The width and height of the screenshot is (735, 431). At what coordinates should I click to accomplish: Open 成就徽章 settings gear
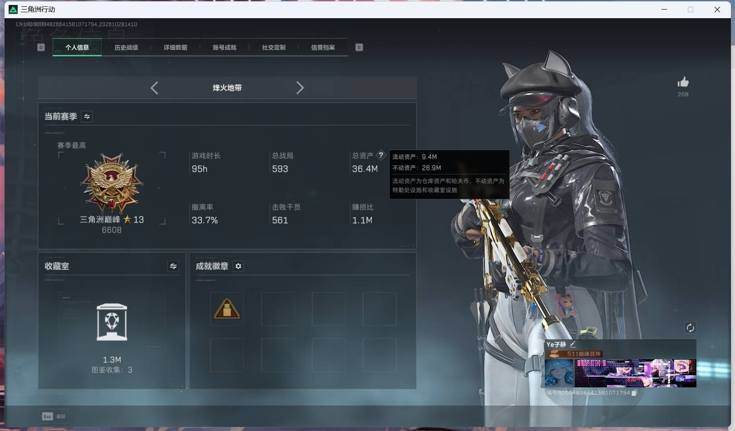[238, 266]
